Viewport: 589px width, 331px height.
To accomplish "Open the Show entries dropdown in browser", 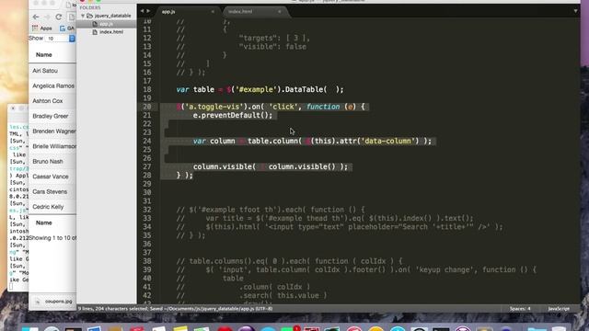I will [x=61, y=39].
